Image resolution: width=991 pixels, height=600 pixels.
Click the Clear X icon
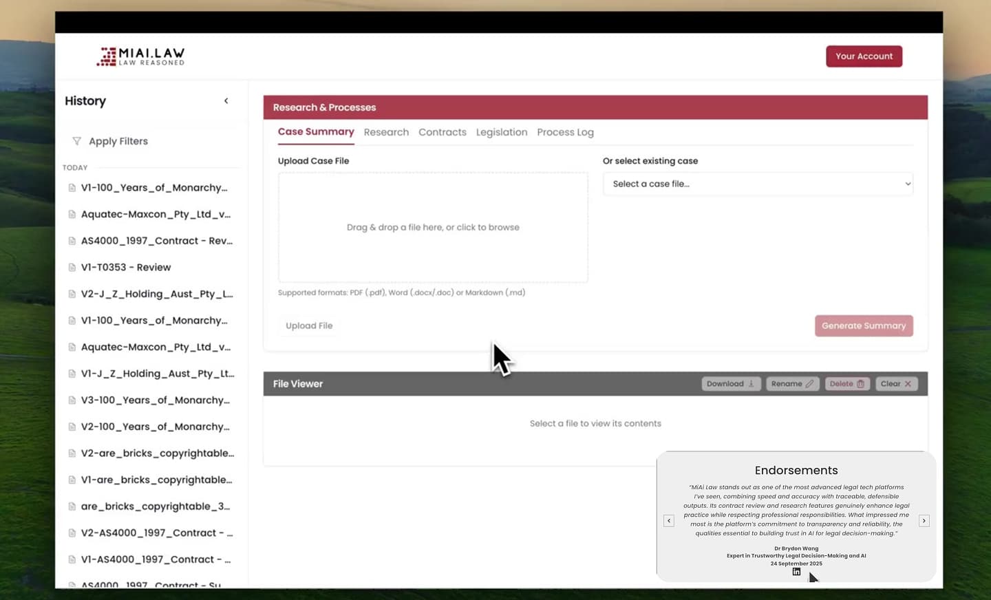pos(906,383)
